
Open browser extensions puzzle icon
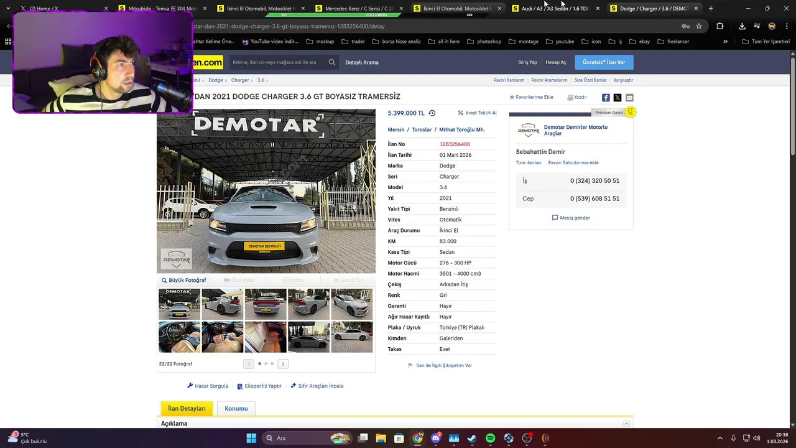(x=720, y=26)
